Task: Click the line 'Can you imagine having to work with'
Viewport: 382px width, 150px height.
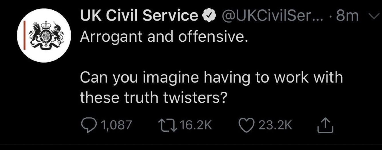Action: 211,78
